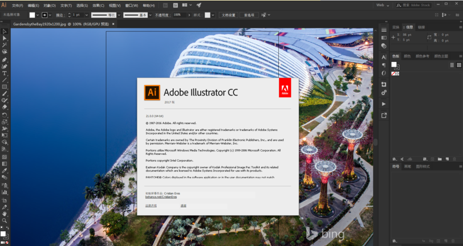
Task: Click the GPU performance rocket icon
Action: click(x=199, y=5)
